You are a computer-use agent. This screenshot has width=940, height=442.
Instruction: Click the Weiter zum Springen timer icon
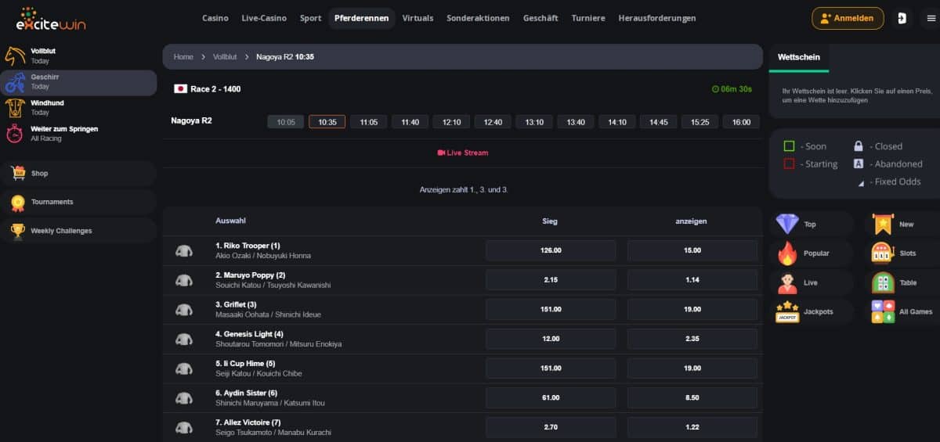(x=15, y=134)
